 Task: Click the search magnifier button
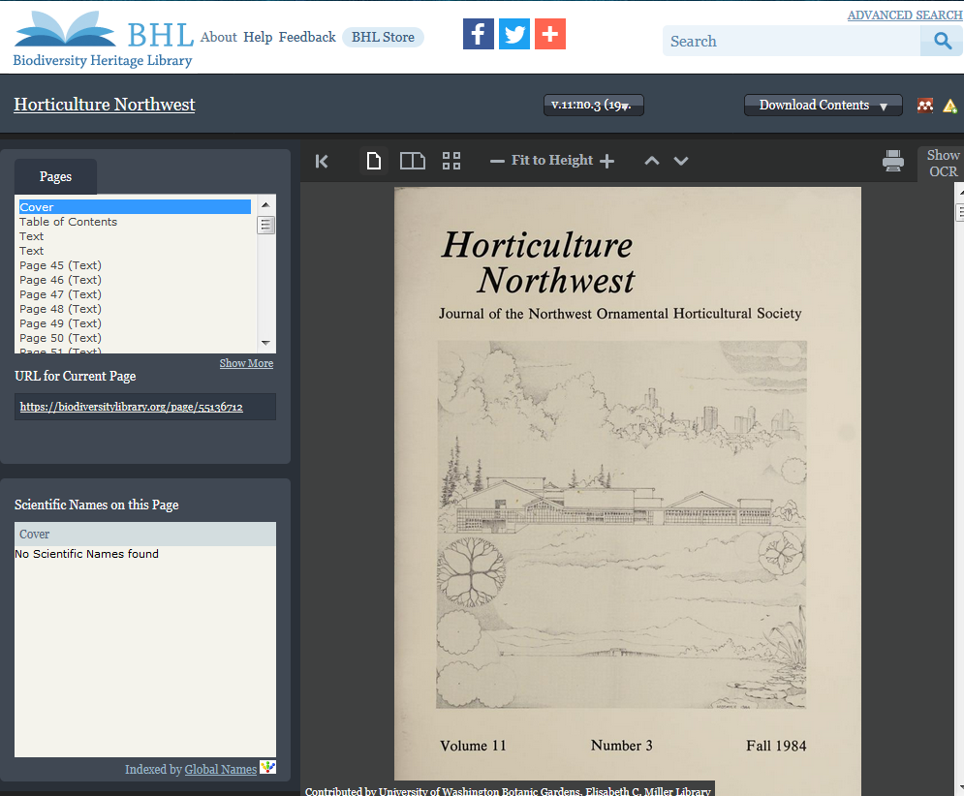tap(941, 41)
